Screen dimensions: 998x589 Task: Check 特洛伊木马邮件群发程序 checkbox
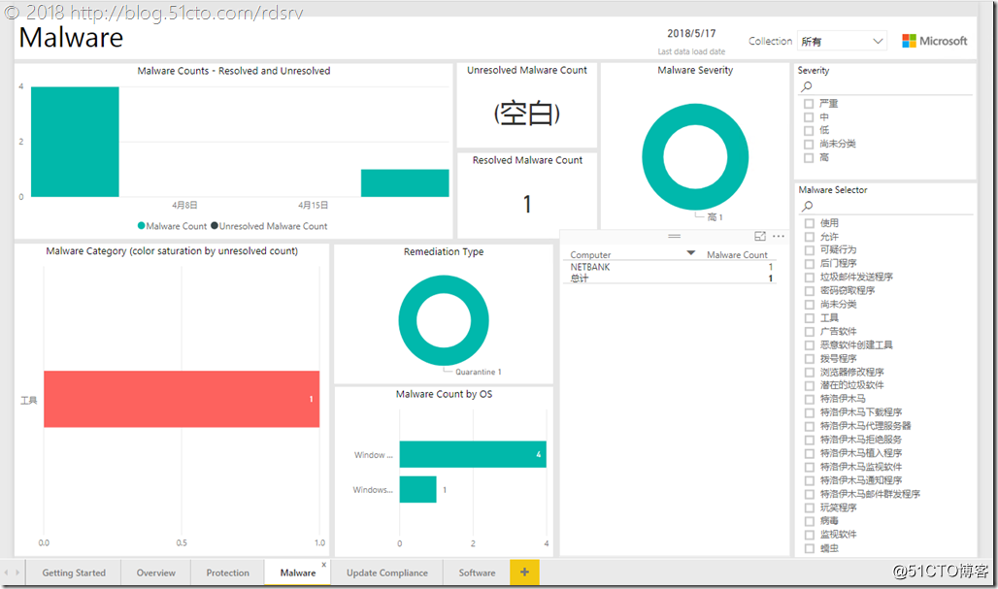810,494
